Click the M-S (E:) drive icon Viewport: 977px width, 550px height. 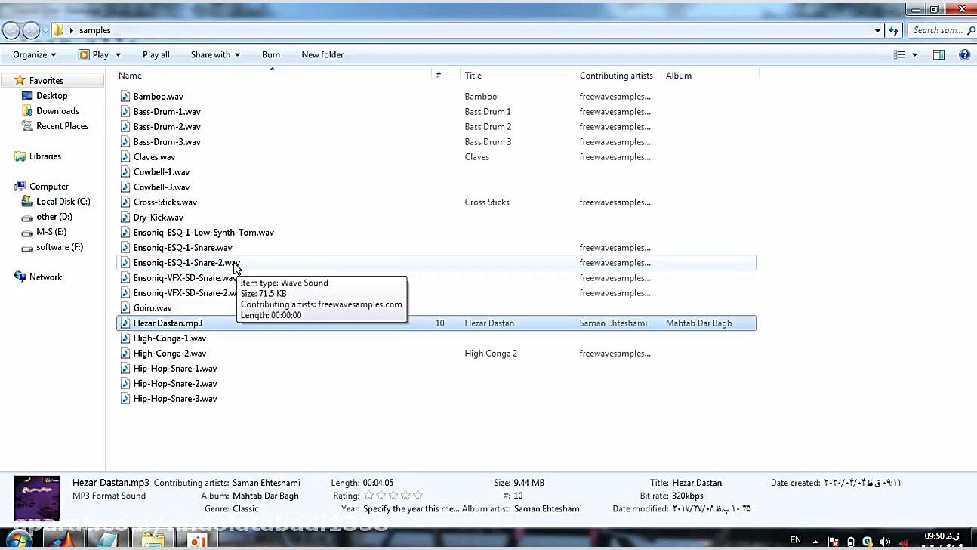27,232
